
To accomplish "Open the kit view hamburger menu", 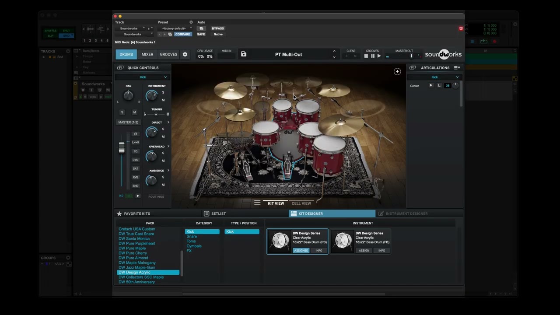I will (x=257, y=203).
